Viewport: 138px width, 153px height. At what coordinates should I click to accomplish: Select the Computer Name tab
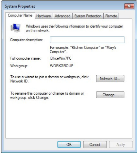coord(20,15)
